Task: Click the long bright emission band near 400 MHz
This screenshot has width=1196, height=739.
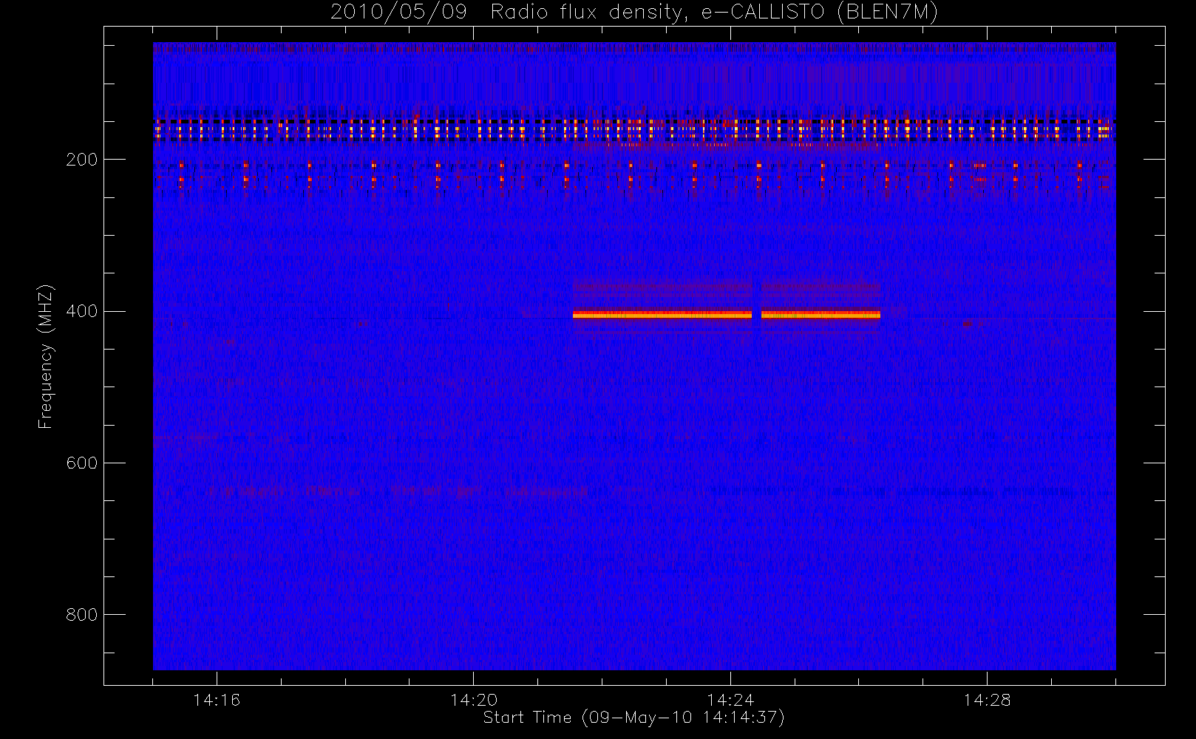Action: (662, 315)
